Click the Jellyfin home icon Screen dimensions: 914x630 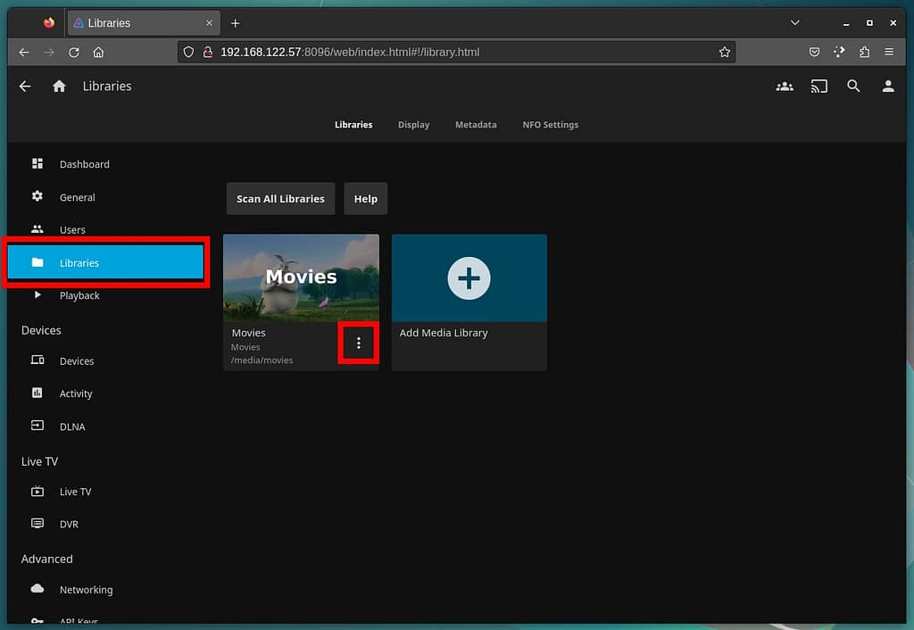(59, 87)
